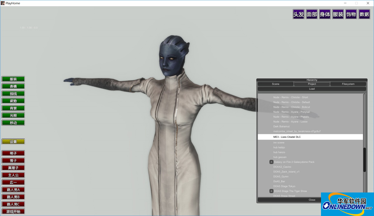Screen dimensions: 374x216
Task: Expand DOA5 Stage The Tiger Show item
Action: pos(271,191)
